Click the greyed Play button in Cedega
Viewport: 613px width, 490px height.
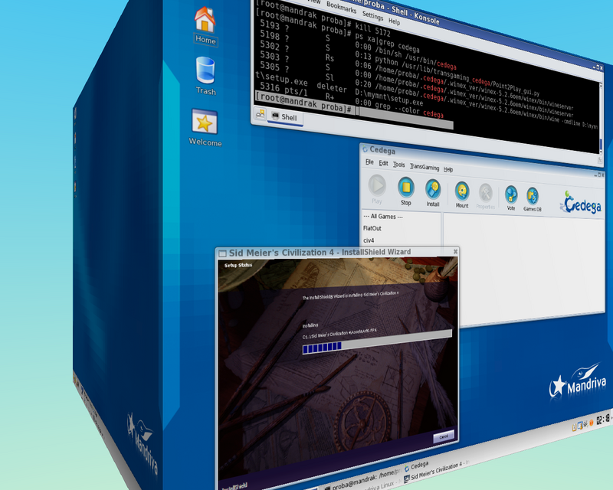(x=377, y=189)
